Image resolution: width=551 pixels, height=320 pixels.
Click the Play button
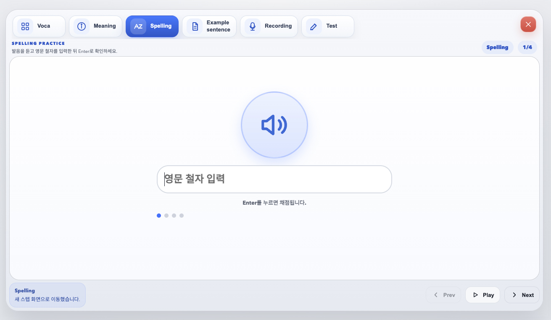click(482, 295)
